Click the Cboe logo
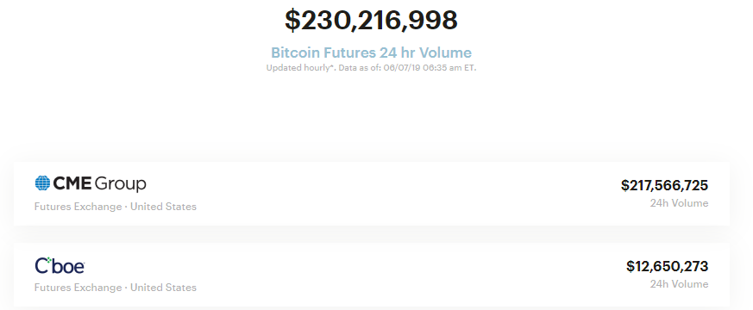 (x=60, y=265)
